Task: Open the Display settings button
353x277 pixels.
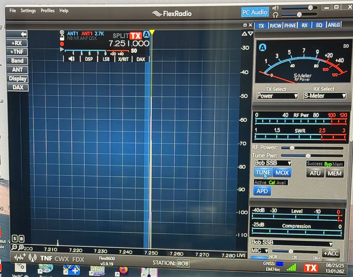Action: (18, 79)
